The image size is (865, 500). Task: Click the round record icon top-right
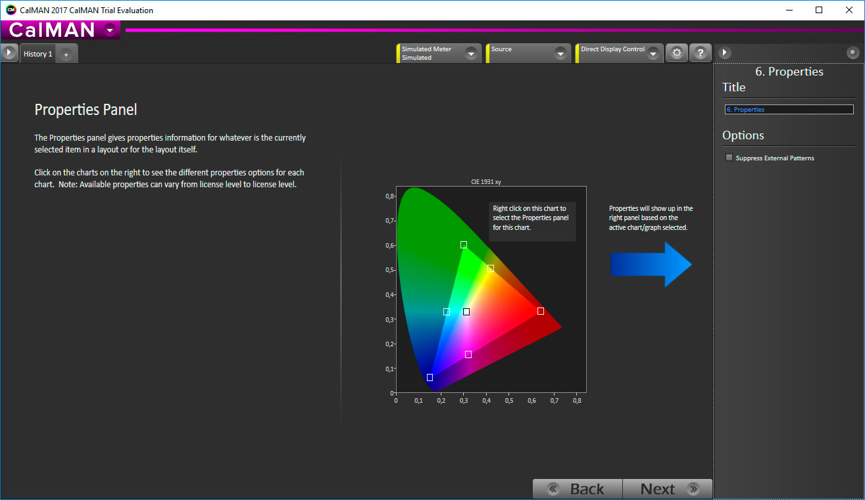click(x=853, y=53)
